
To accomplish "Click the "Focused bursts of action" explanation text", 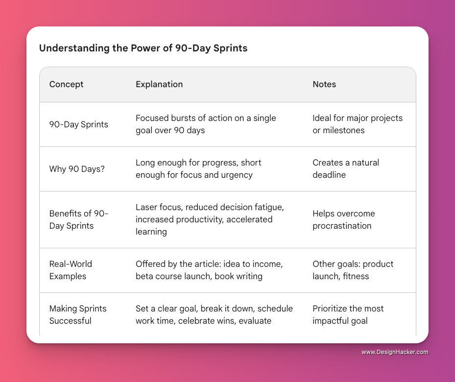I will click(206, 124).
